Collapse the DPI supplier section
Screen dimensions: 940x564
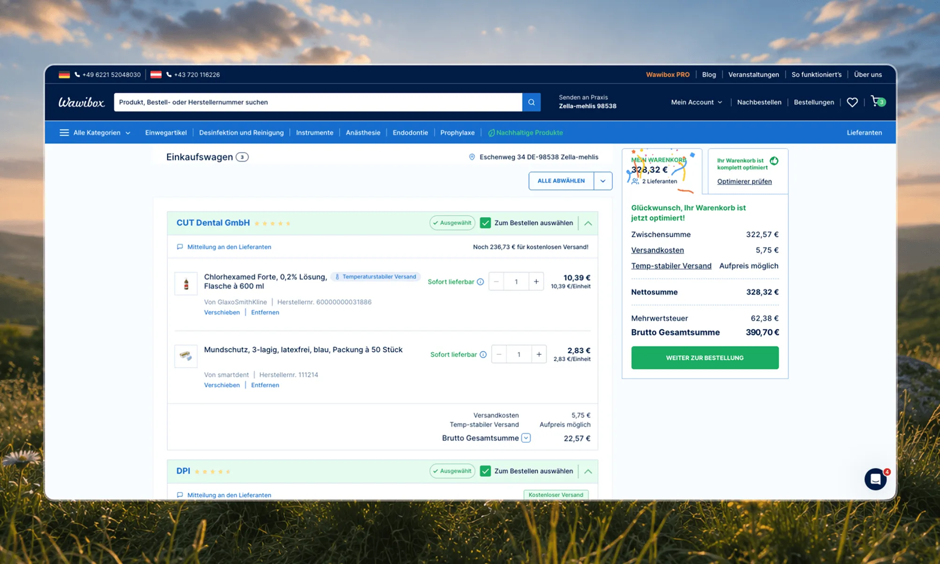point(588,471)
